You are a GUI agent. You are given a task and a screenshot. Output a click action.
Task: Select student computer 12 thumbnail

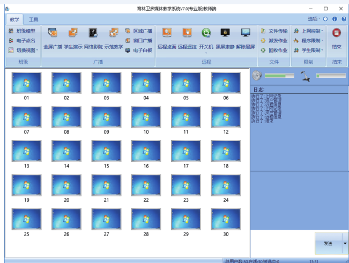(x=226, y=117)
